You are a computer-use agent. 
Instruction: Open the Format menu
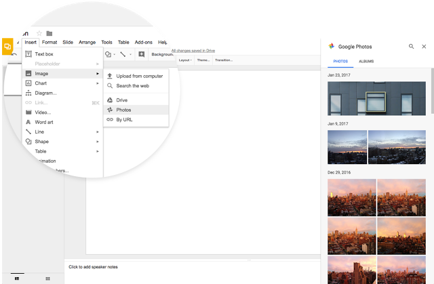click(50, 42)
